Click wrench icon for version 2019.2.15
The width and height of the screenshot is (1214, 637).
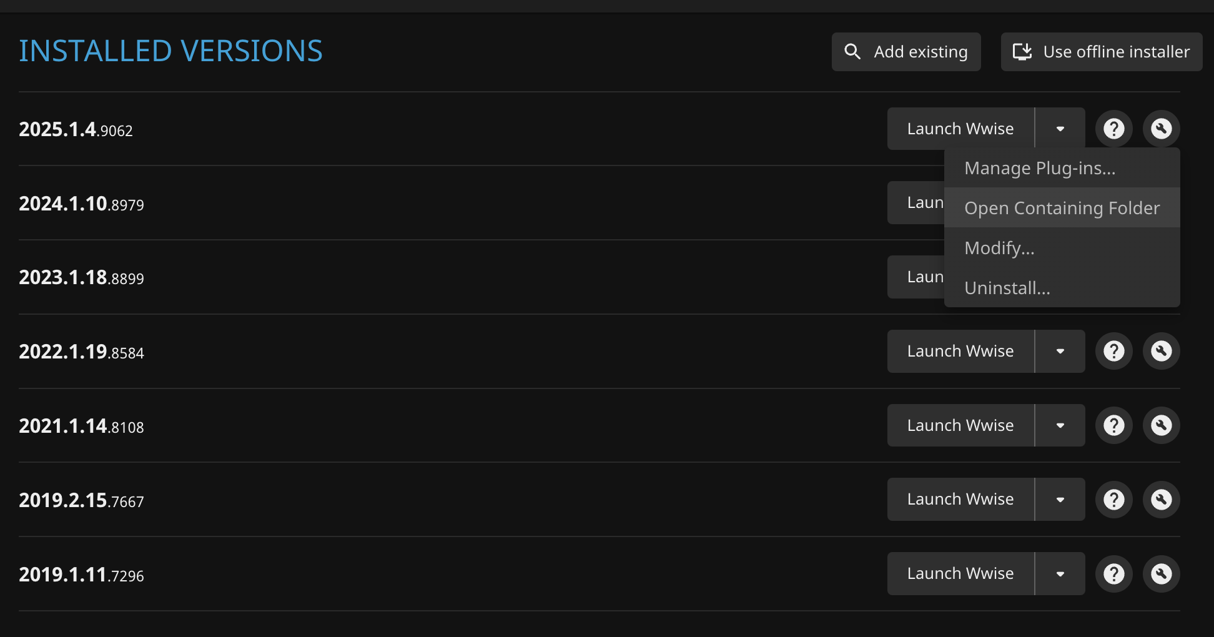1161,500
